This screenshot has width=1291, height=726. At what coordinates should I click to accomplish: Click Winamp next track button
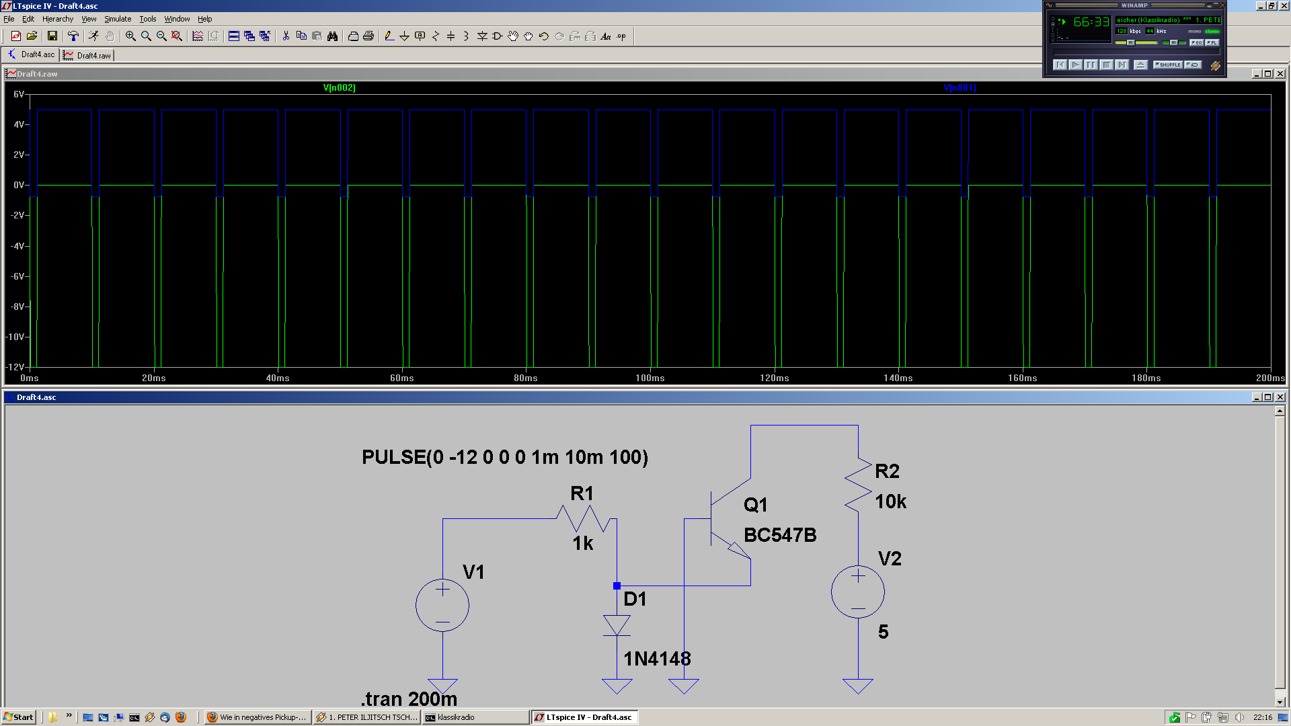[1122, 65]
